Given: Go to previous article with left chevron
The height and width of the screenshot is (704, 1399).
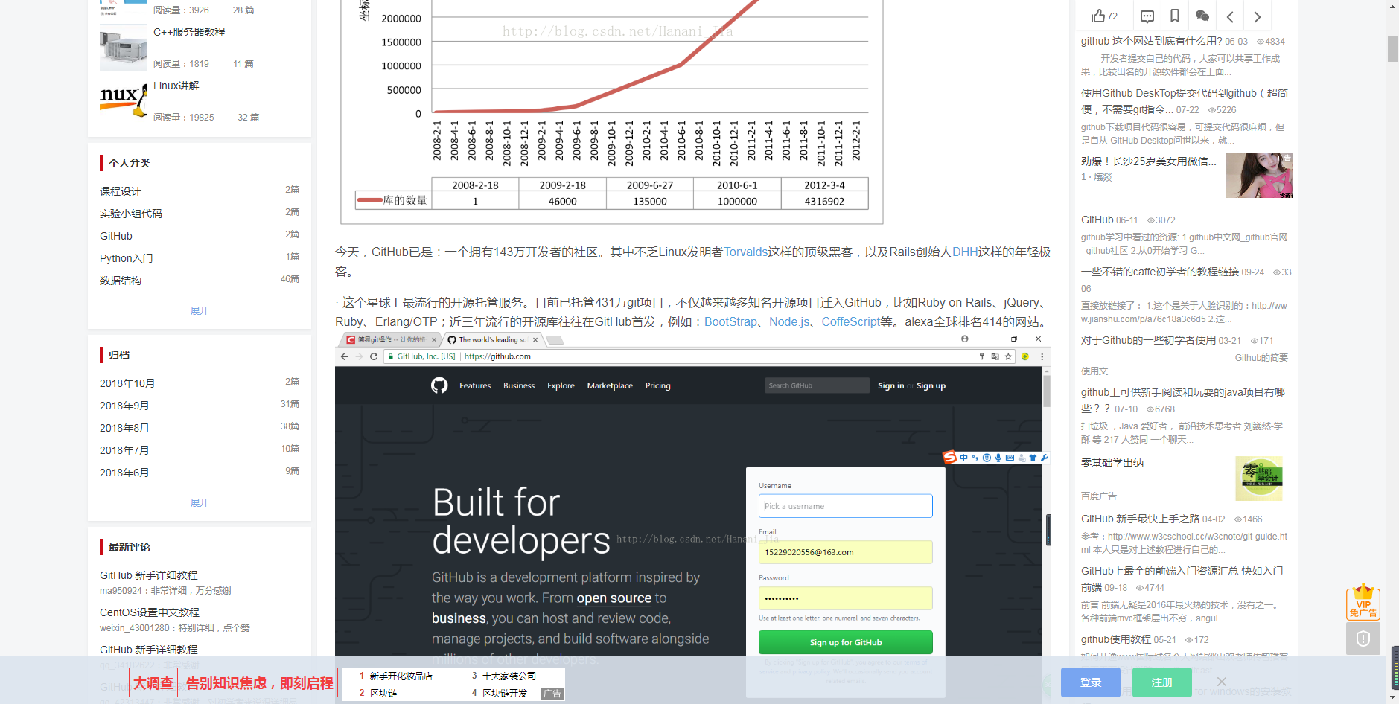Looking at the screenshot, I should tap(1230, 16).
